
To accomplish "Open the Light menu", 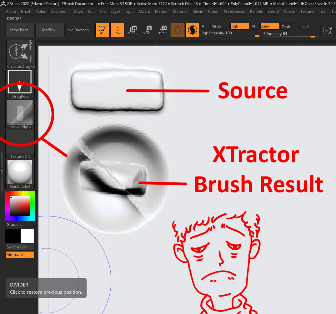I will 130,12.
